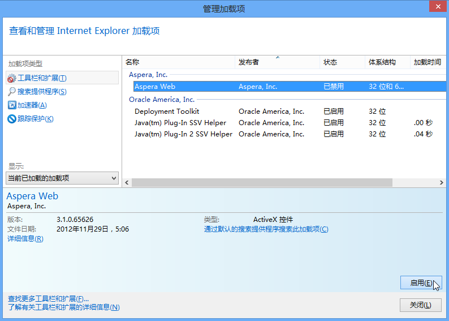Click the Accelerators arrow icon
Image resolution: width=449 pixels, height=321 pixels.
pos(12,105)
